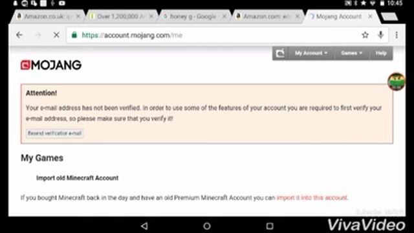414x233 pixels.
Task: Close the Amazon.com tab
Action: [298, 16]
